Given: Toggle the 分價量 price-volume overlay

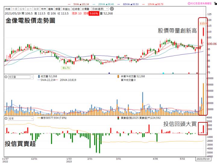Looking at the screenshot, I should [x=85, y=9].
